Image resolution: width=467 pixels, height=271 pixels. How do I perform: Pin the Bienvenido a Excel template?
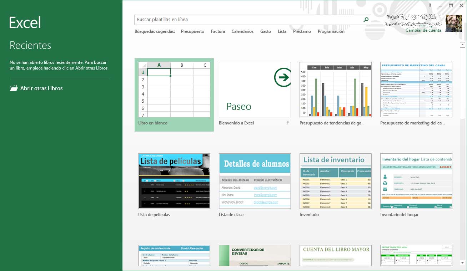click(x=288, y=123)
